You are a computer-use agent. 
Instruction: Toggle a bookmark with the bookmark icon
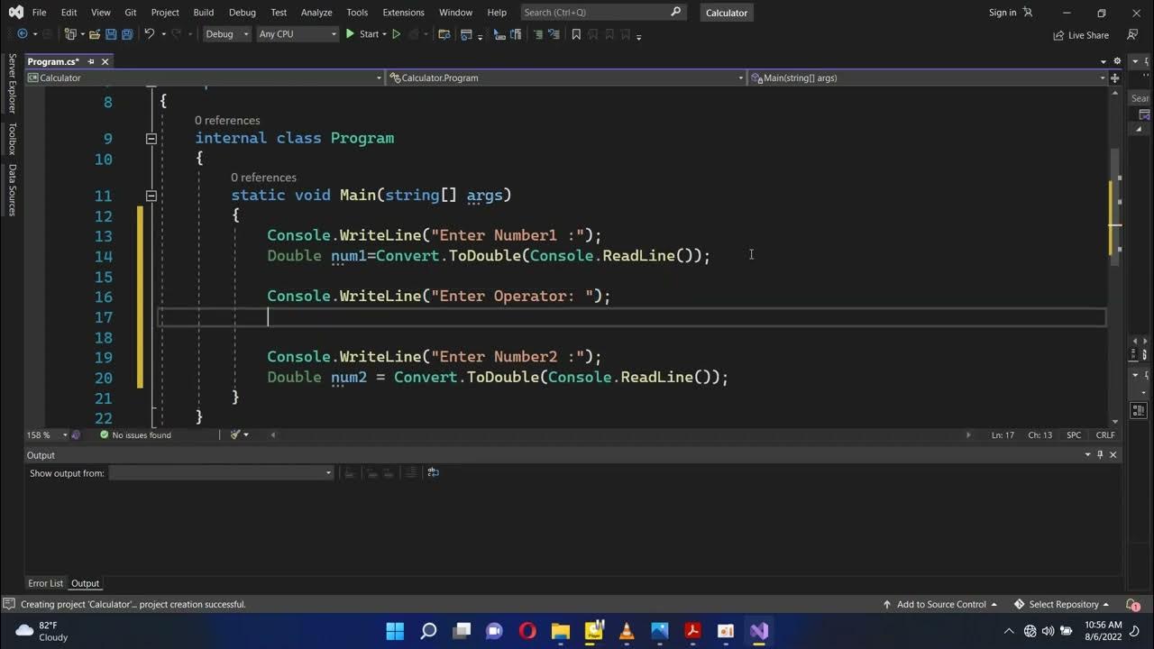pos(576,34)
